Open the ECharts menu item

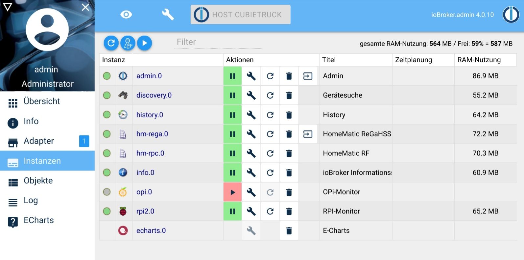[x=47, y=221]
